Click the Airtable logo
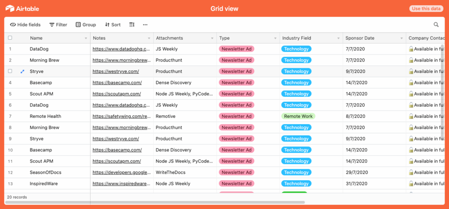Viewport: 449px width, 209px height. pyautogui.click(x=22, y=8)
